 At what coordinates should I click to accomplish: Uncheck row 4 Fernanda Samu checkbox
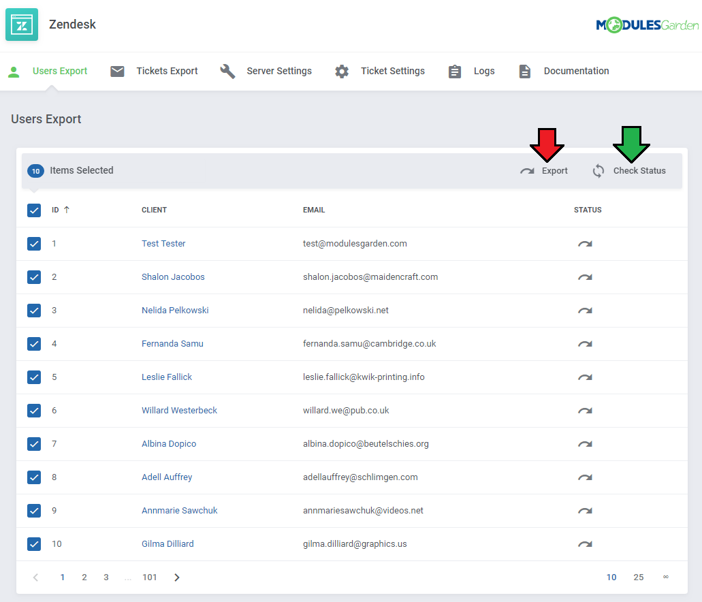34,343
